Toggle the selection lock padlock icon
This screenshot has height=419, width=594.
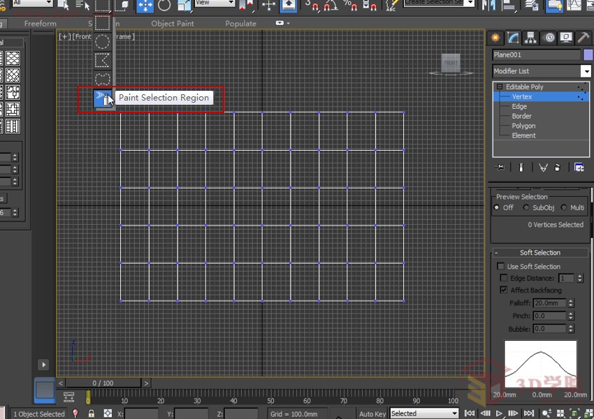pyautogui.click(x=92, y=413)
